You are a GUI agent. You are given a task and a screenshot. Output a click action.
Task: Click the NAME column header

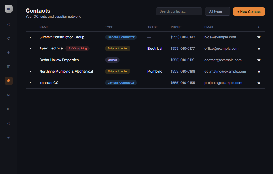[44, 27]
